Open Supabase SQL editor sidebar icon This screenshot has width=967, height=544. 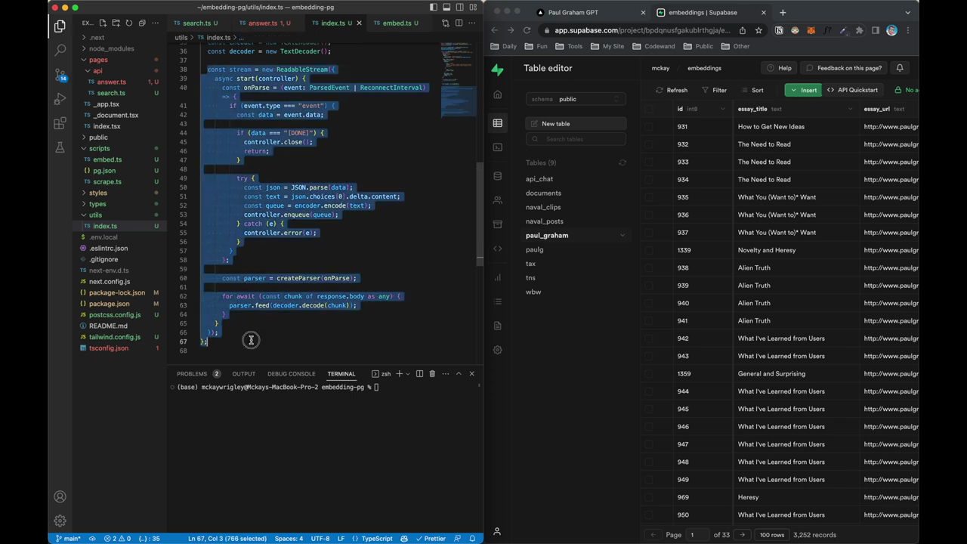tap(497, 147)
